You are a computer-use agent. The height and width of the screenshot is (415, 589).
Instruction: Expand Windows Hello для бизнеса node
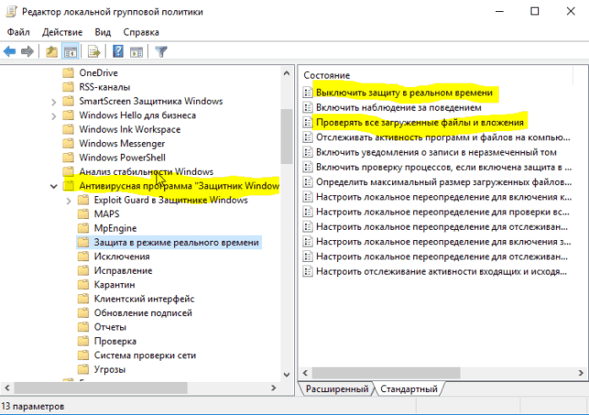point(54,116)
